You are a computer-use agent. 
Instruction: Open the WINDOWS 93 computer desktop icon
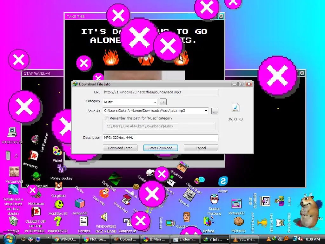(x=12, y=132)
